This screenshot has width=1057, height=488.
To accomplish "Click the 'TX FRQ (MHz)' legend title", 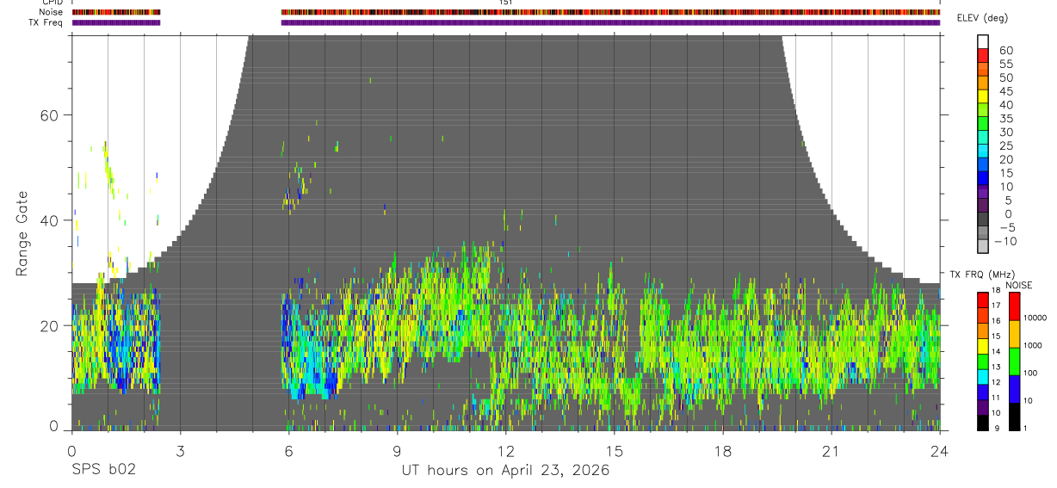I will click(982, 274).
